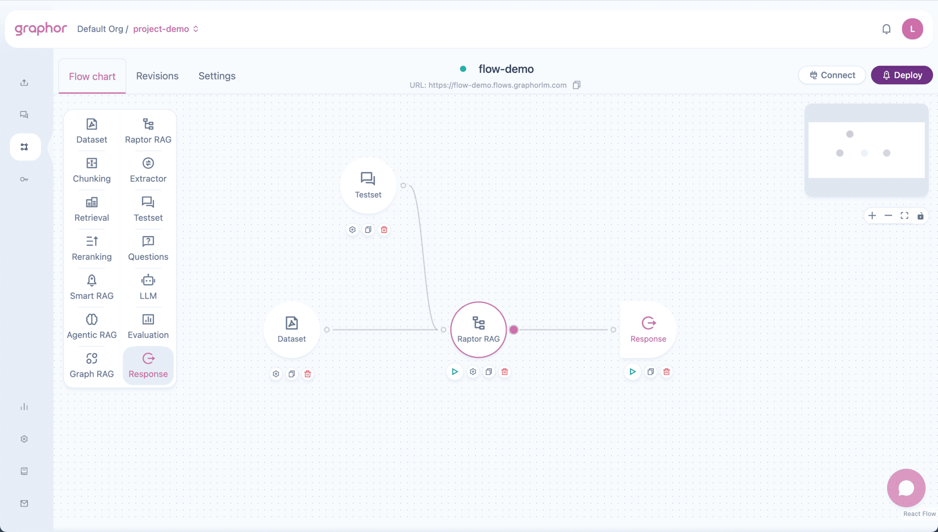Zoom out using the canvas minus control
The width and height of the screenshot is (938, 532).
pos(888,216)
